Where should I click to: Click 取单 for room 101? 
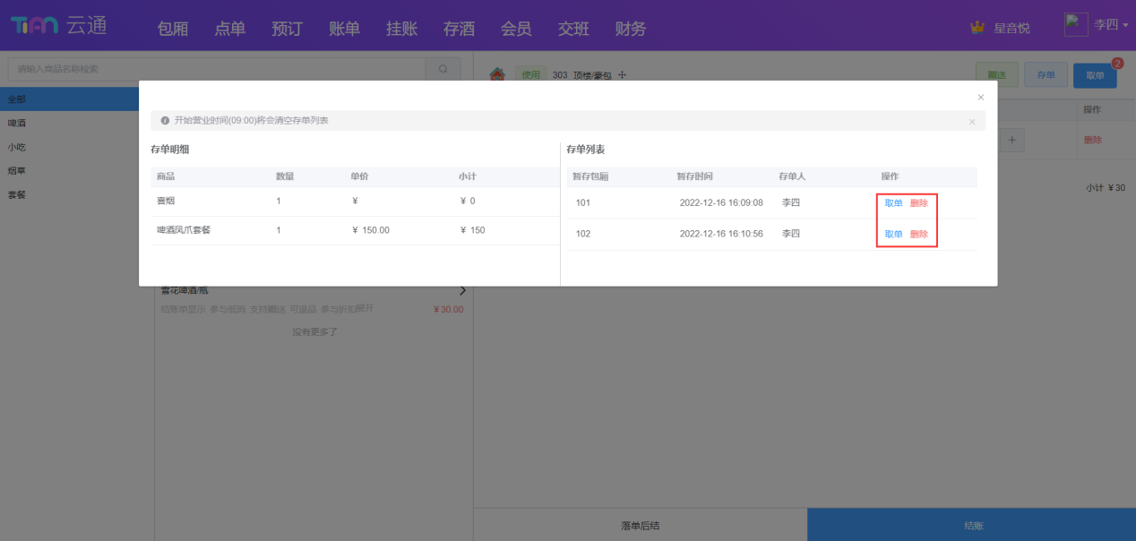pyautogui.click(x=894, y=203)
